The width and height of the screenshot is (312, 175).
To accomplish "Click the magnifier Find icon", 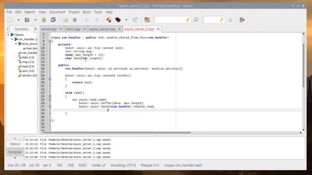I will (196, 19).
